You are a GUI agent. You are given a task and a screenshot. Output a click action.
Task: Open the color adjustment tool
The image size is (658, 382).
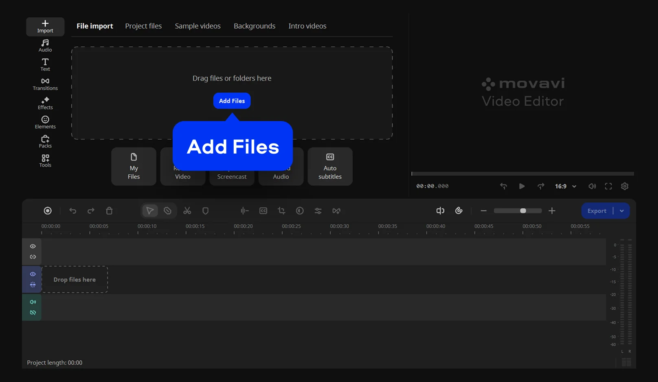(300, 211)
